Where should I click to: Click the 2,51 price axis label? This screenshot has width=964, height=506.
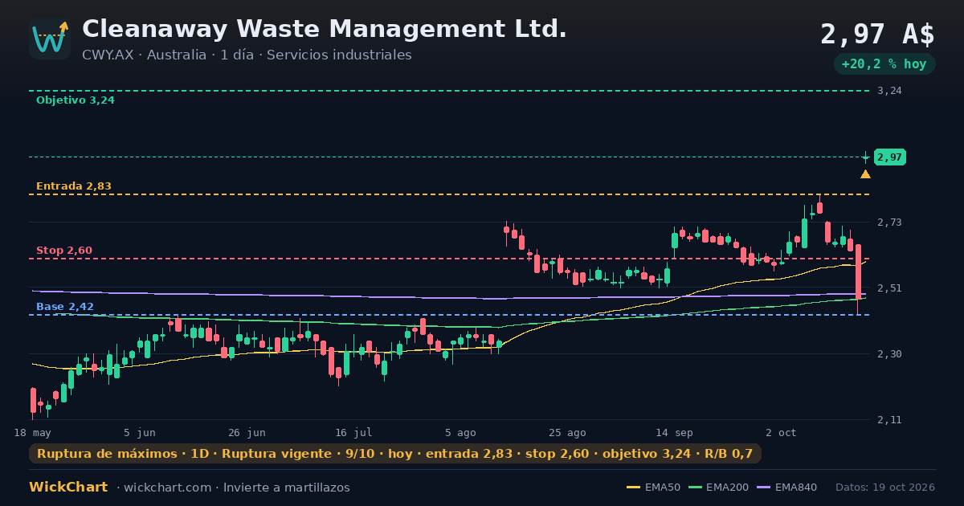(x=889, y=288)
